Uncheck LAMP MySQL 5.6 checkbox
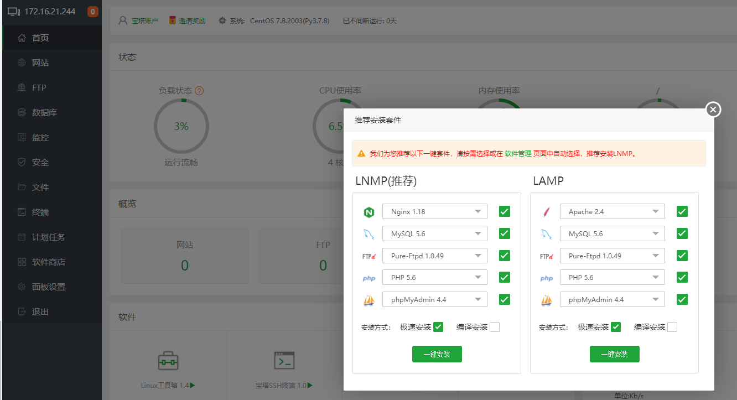Viewport: 737px width, 400px height. click(x=682, y=233)
